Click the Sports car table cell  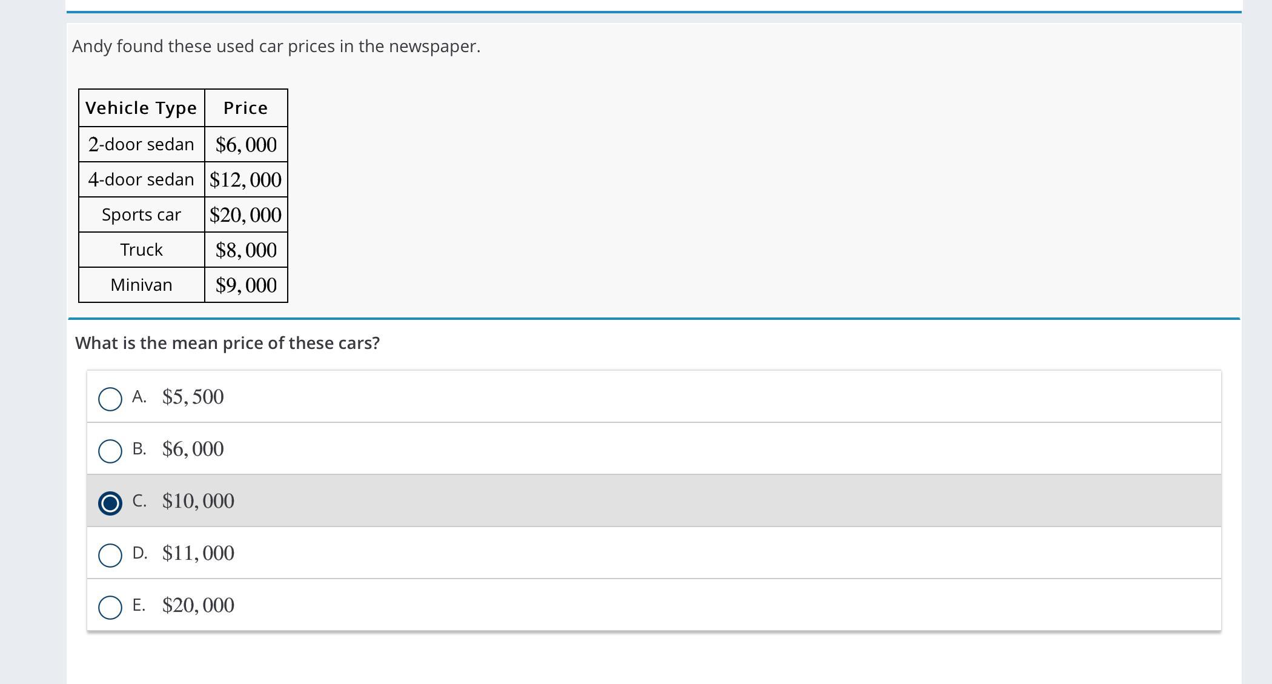click(x=141, y=214)
